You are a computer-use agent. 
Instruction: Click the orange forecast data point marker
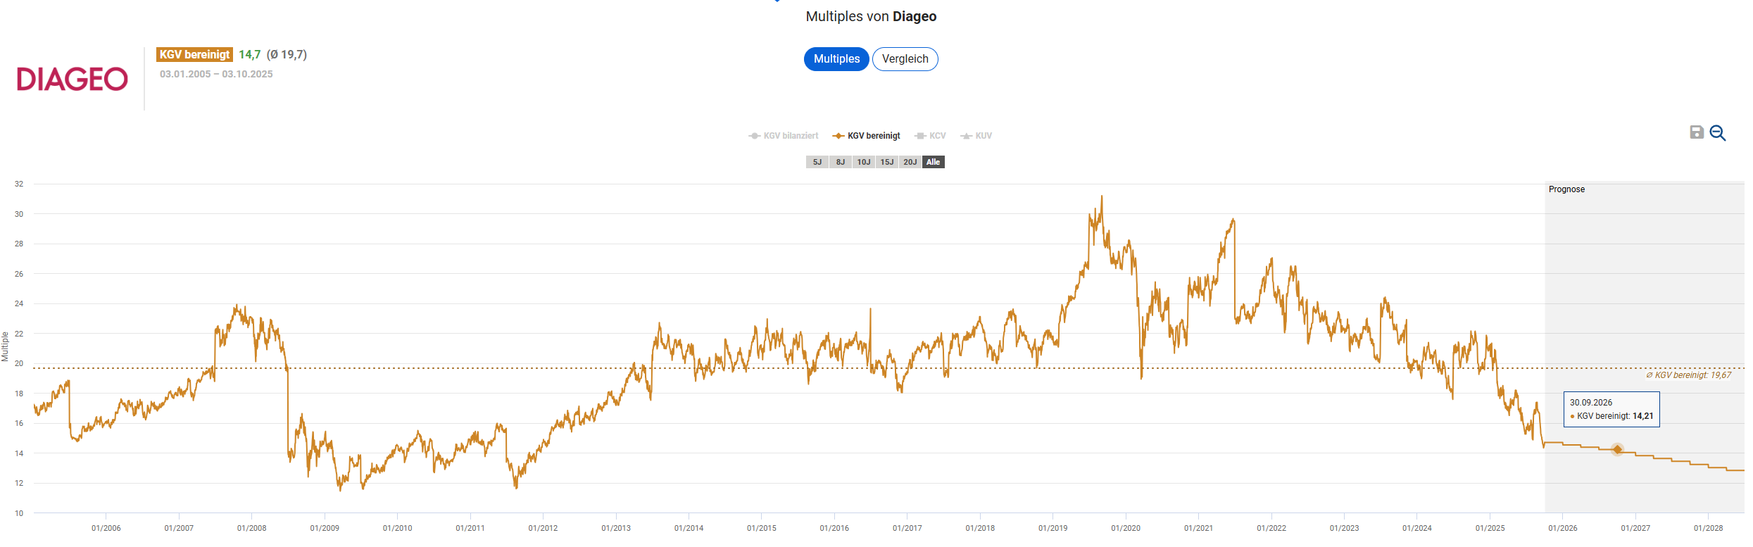[x=1617, y=449]
